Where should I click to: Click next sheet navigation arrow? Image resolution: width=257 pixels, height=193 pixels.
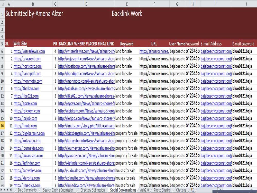[x=7, y=190]
